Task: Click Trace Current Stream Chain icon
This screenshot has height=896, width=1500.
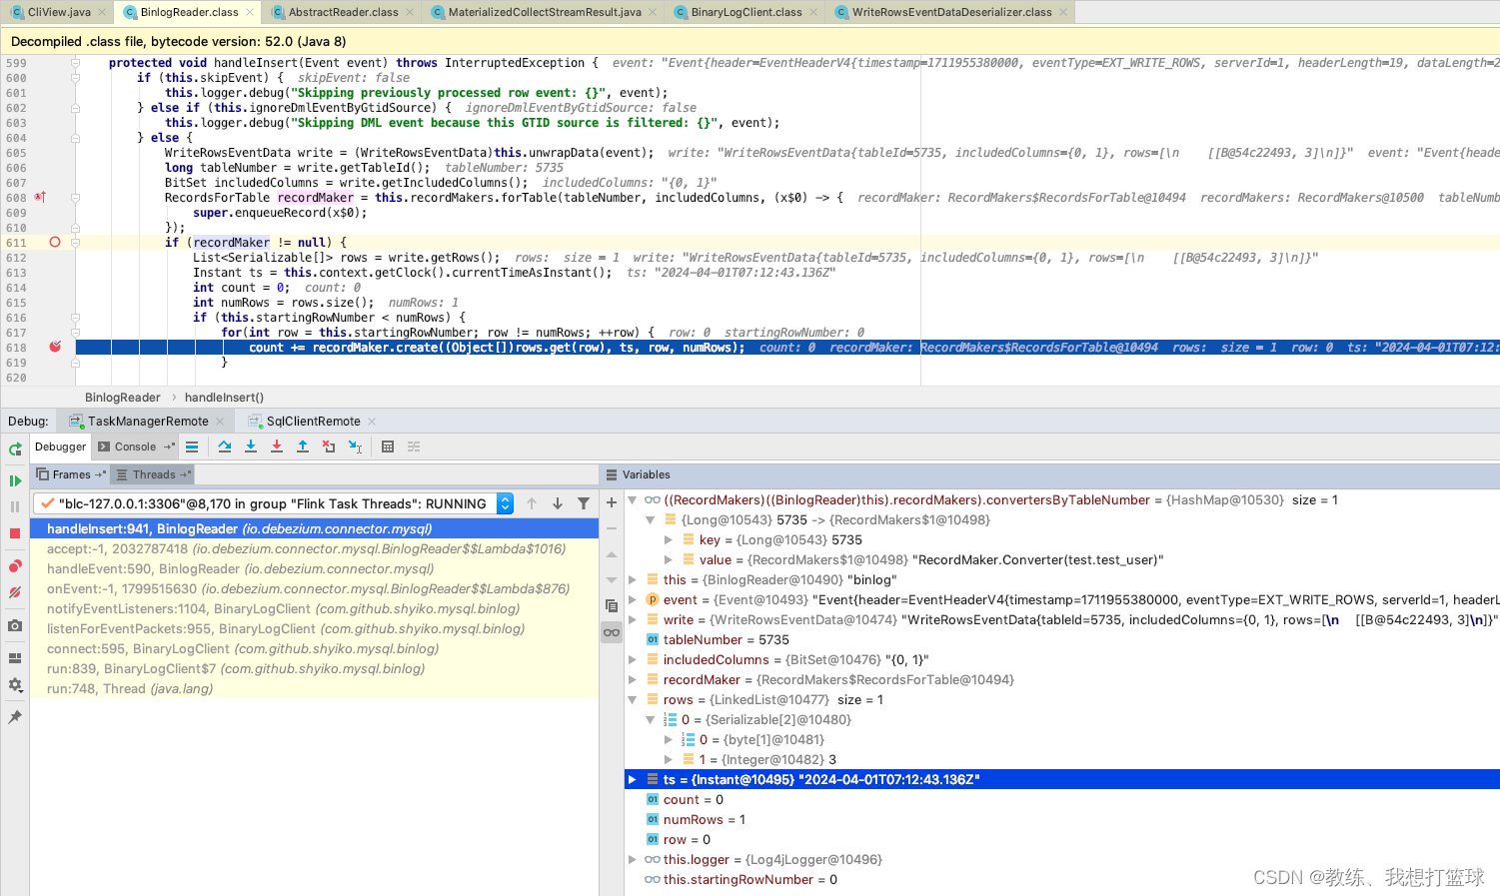Action: (x=414, y=447)
